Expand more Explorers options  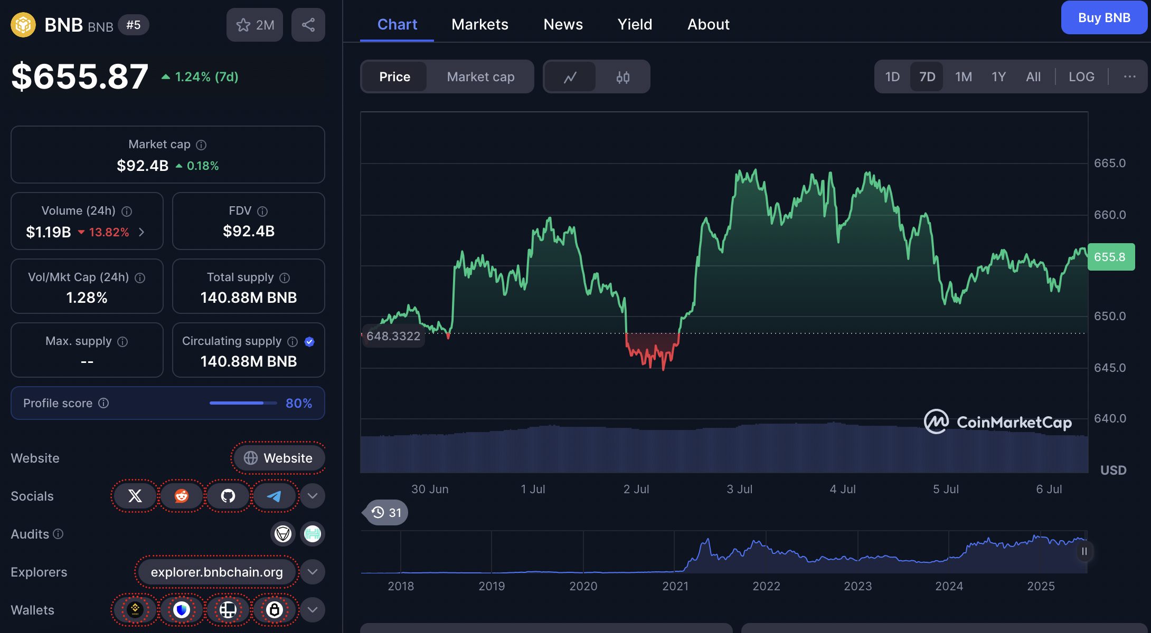(313, 572)
